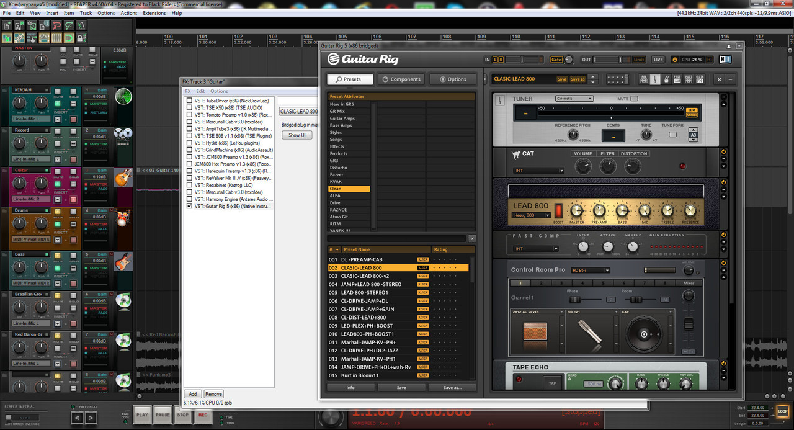The width and height of the screenshot is (794, 430).
Task: Open the Tuner Chromatic mode dropdown
Action: [574, 99]
